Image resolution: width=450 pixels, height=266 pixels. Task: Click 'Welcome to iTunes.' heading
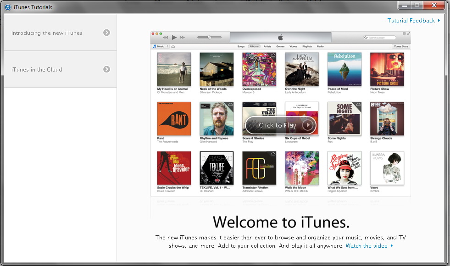click(281, 222)
